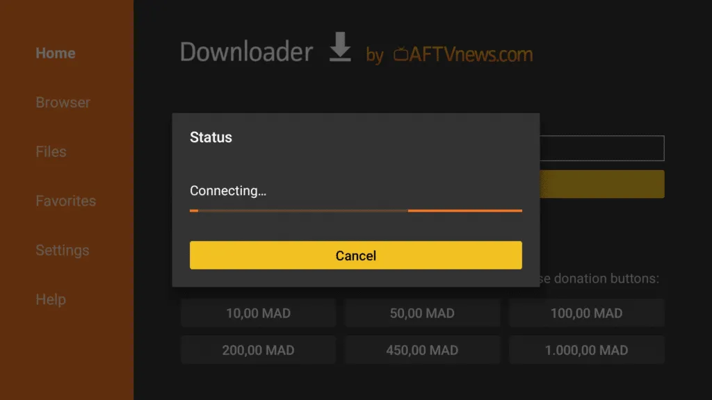
Task: Click the Downloader title text
Action: pos(246,51)
